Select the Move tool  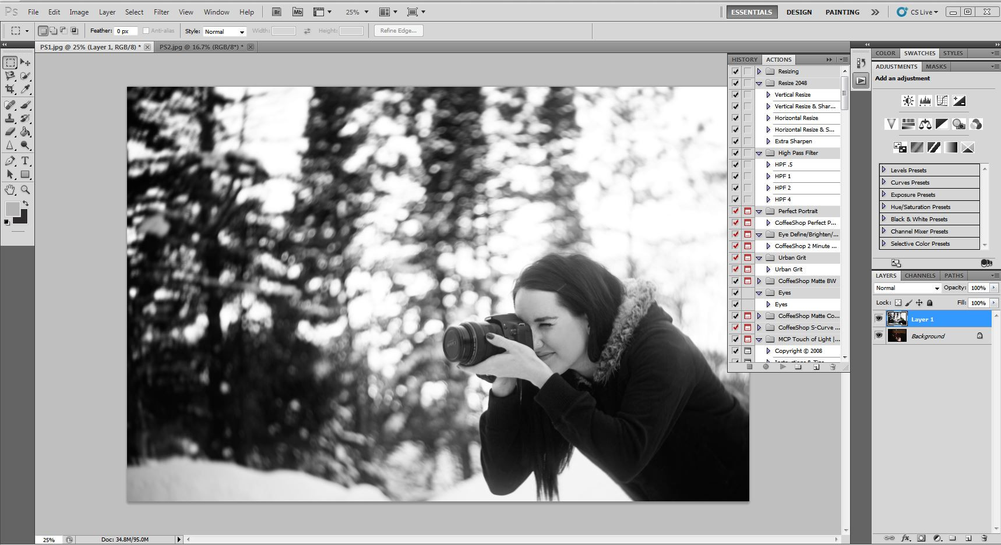25,62
